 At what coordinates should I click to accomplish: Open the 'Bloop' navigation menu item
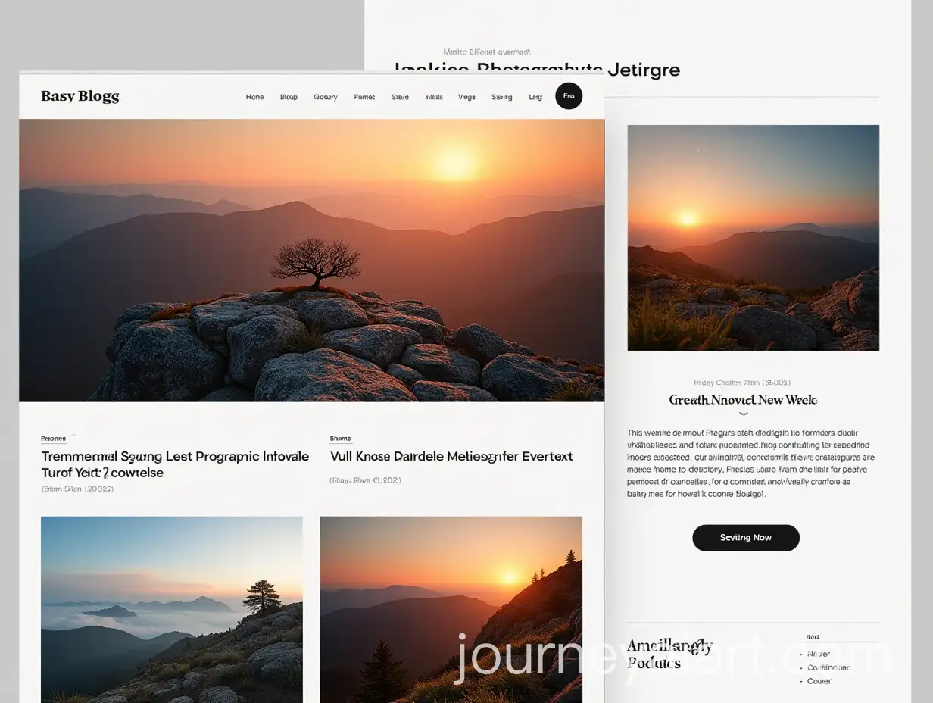click(289, 97)
